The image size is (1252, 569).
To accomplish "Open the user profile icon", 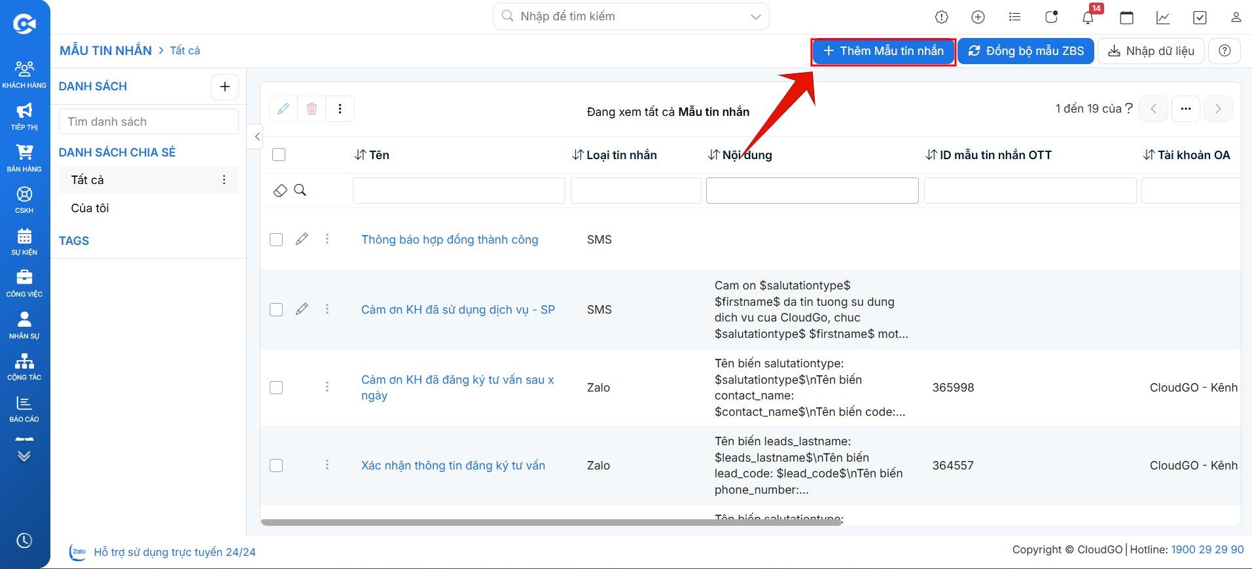I will pos(1236,18).
